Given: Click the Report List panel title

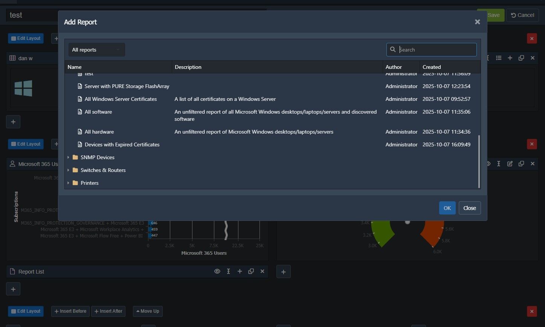Looking at the screenshot, I should (31, 272).
